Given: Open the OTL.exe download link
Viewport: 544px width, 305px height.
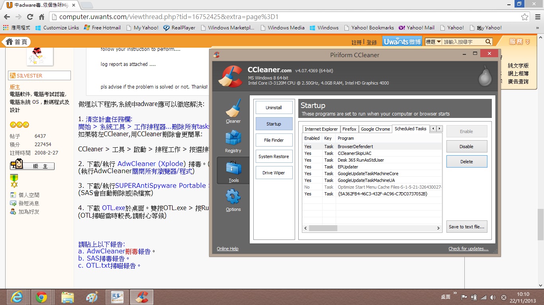Looking at the screenshot, I should pos(113,208).
